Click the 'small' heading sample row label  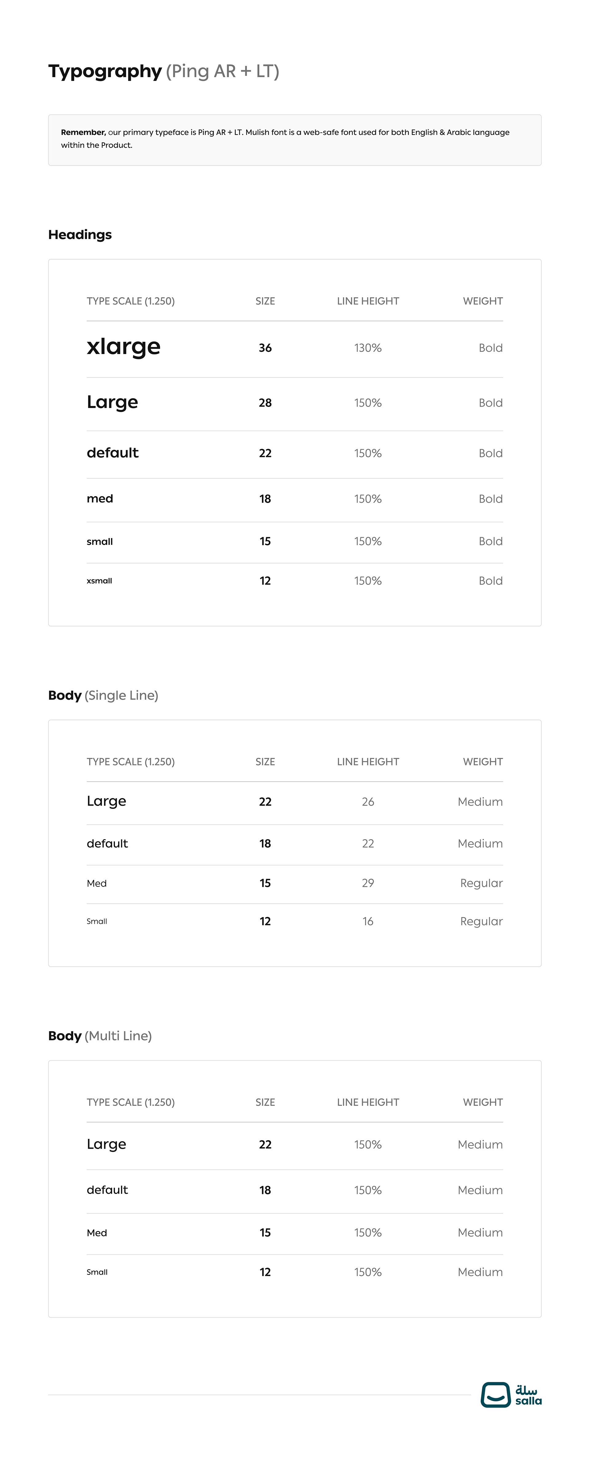point(100,541)
